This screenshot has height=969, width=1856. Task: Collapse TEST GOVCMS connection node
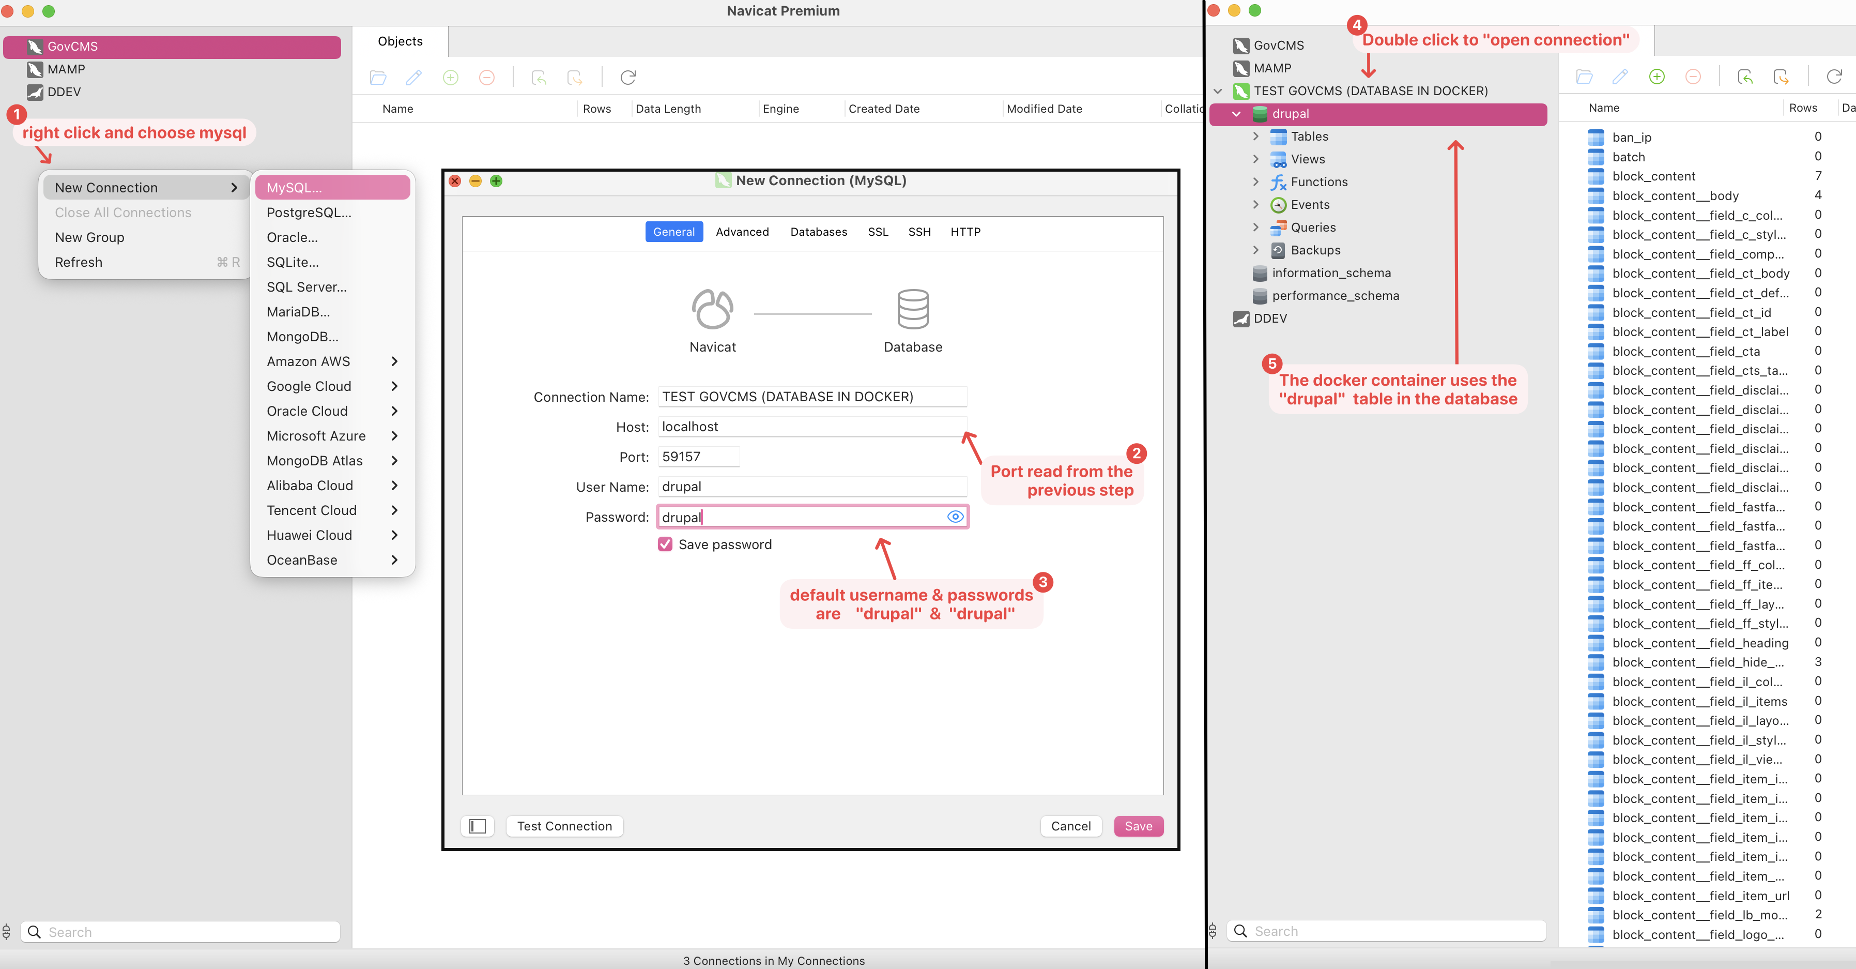1218,91
